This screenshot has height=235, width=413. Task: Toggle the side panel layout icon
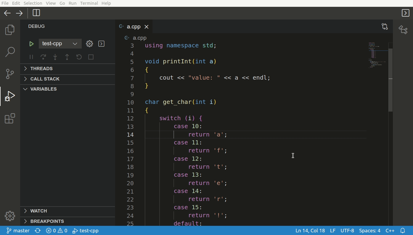(36, 13)
